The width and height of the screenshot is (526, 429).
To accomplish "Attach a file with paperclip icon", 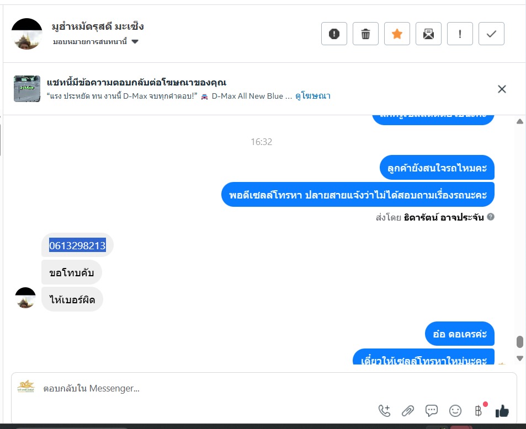I will point(408,411).
